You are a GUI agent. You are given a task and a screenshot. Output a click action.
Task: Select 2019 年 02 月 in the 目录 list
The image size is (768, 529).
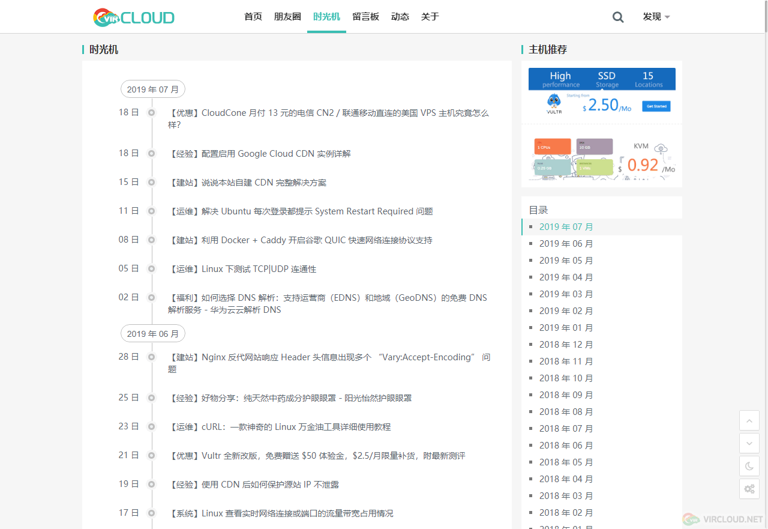[x=566, y=311]
